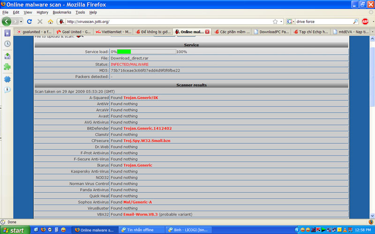Image resolution: width=375 pixels, height=234 pixels.
Task: Switch to the 'Các phần mềm ...' tab
Action: (232, 32)
